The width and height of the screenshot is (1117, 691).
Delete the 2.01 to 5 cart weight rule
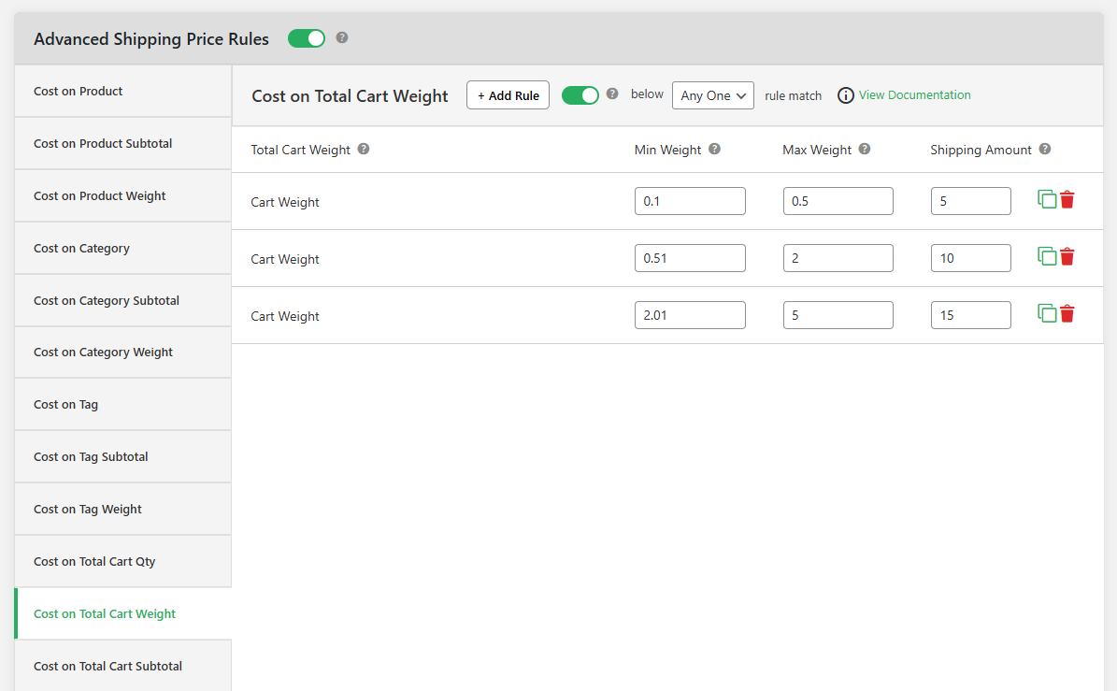tap(1067, 313)
